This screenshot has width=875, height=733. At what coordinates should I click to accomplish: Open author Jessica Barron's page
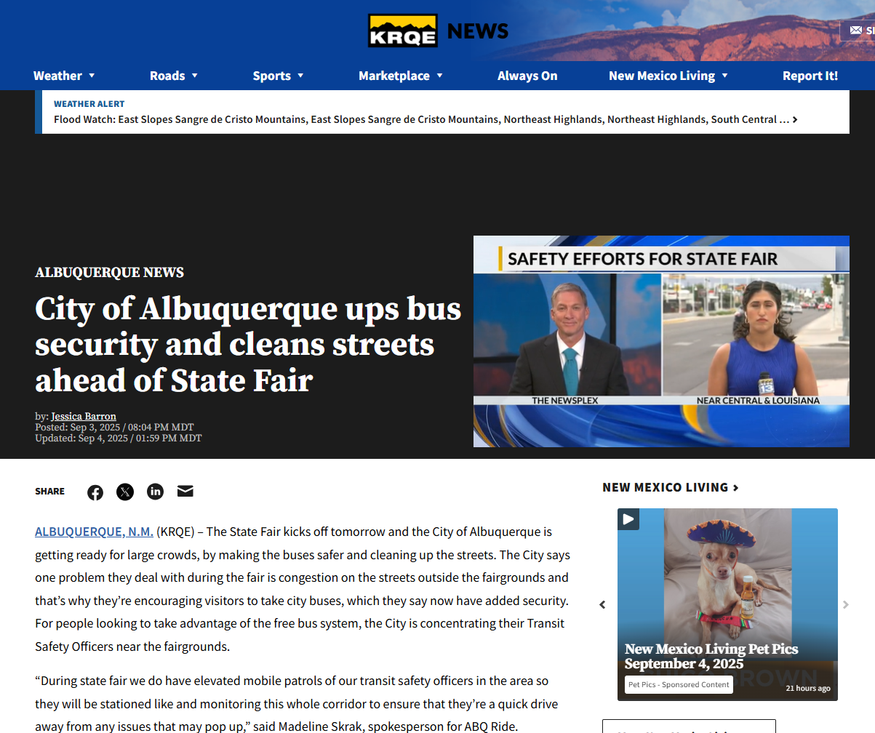click(x=84, y=417)
